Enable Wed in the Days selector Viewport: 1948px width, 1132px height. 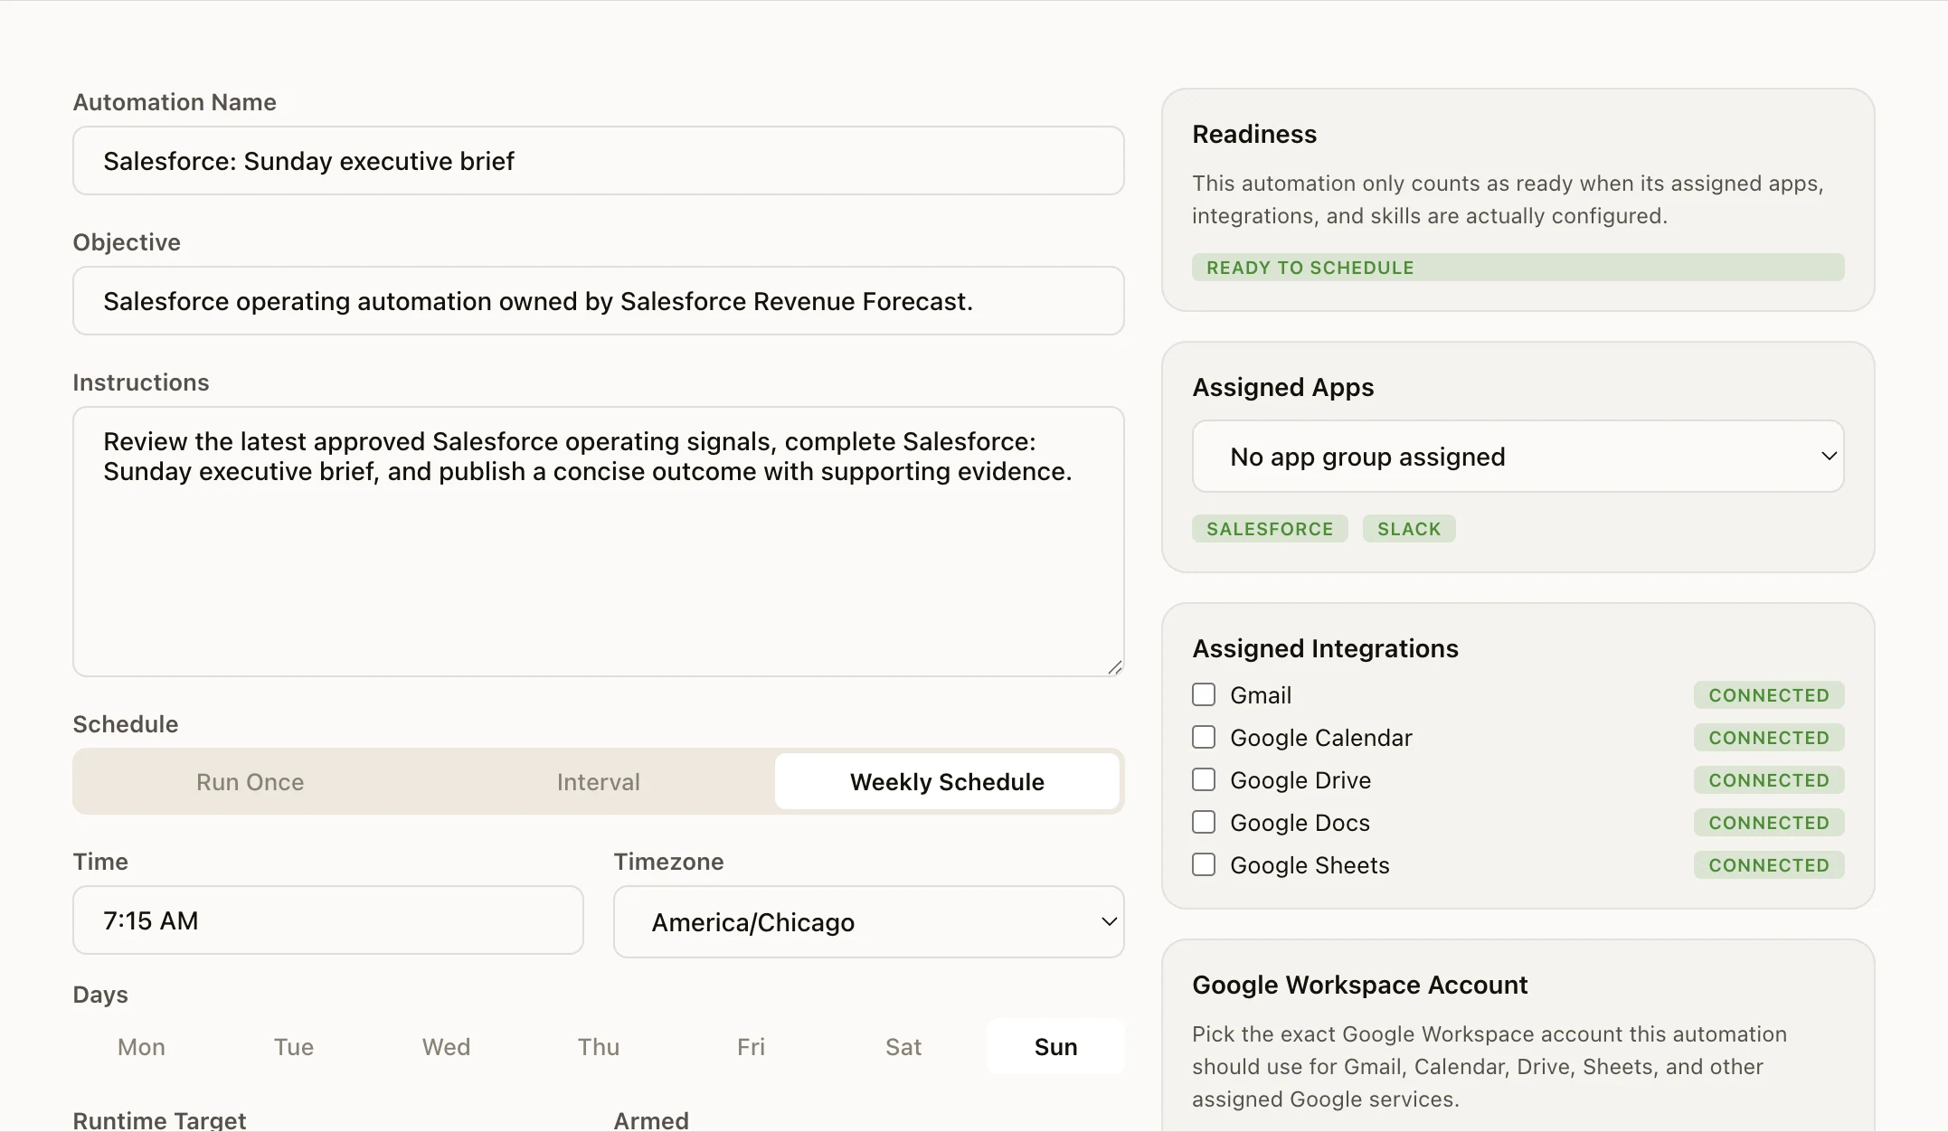click(446, 1047)
